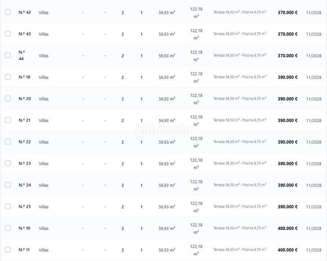The width and height of the screenshot is (327, 261).
Task: Tick the box beside N.º 24
Action: (8, 185)
